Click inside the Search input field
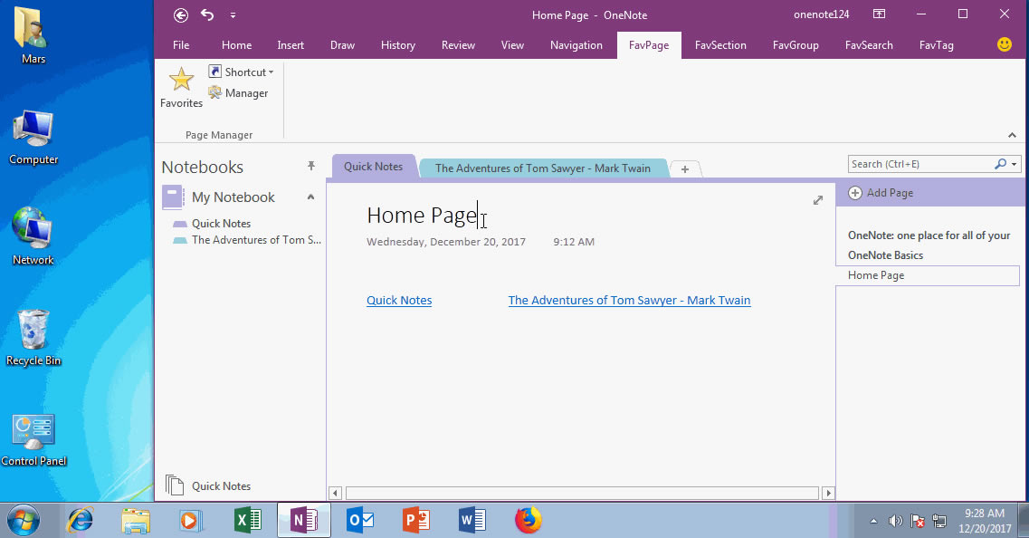The image size is (1029, 538). 914,164
